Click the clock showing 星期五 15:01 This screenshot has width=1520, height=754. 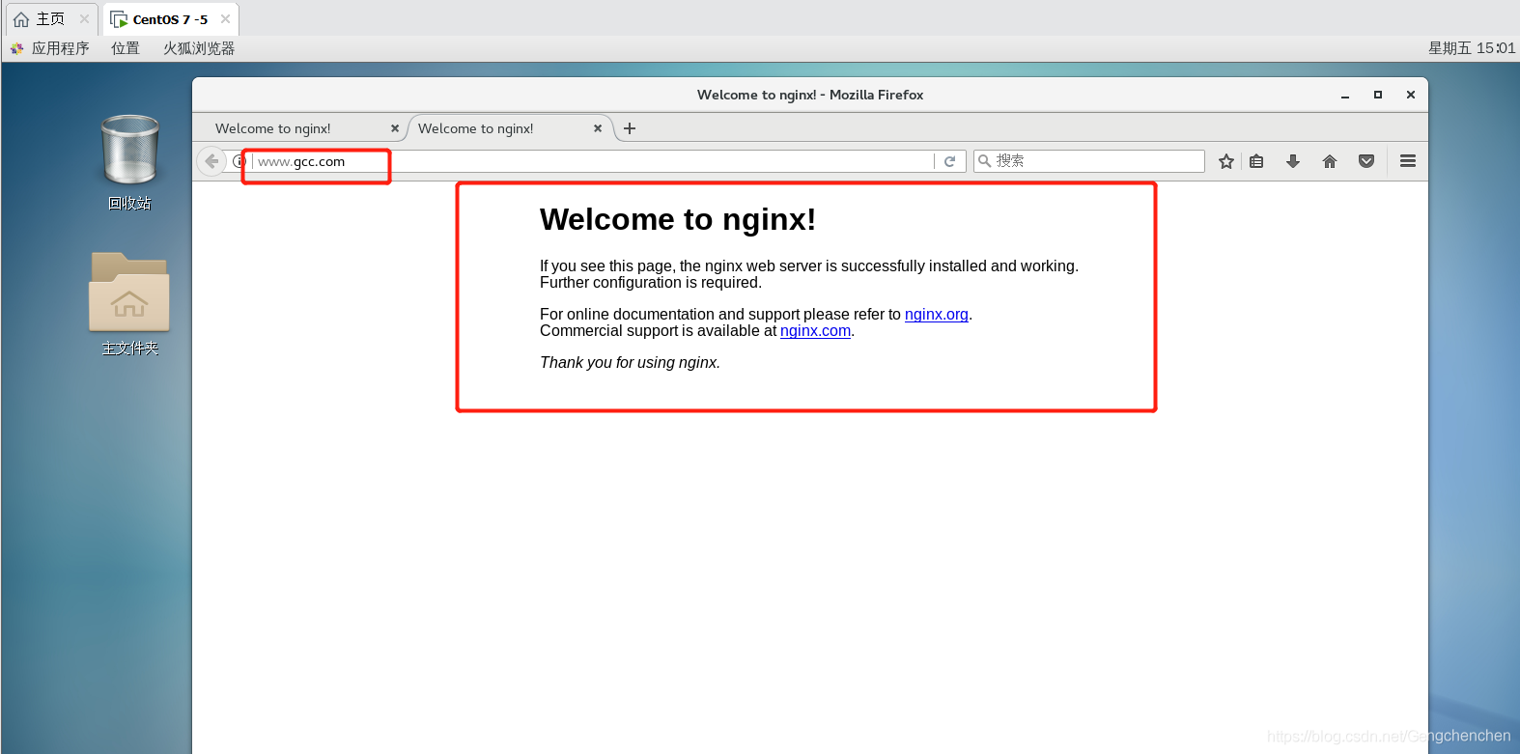click(x=1472, y=48)
